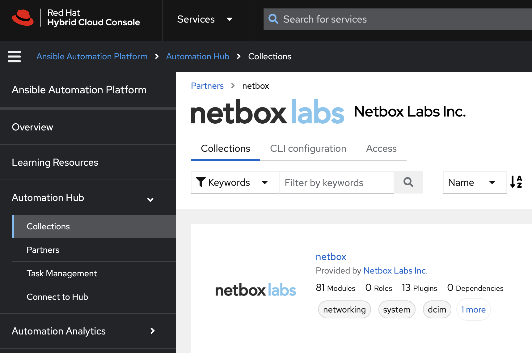
Task: Open the netbox labs header logo
Action: (267, 112)
